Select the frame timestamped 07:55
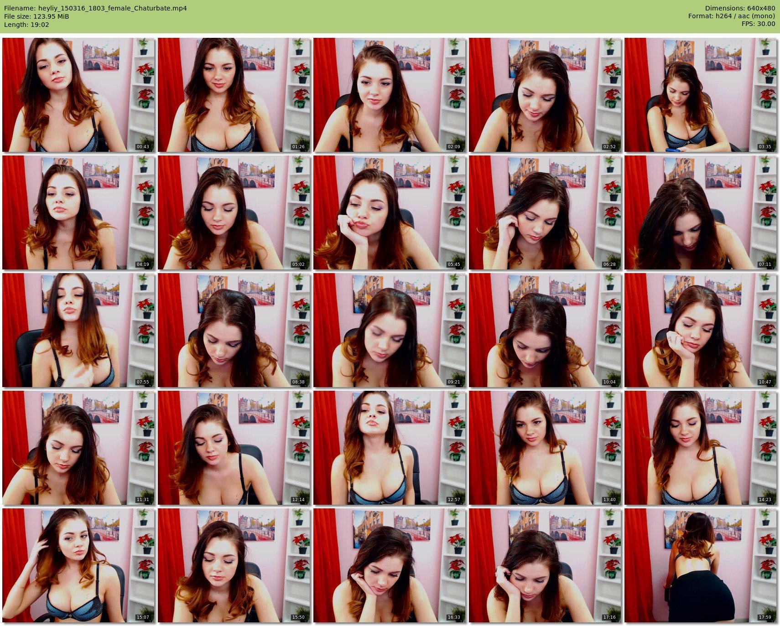The height and width of the screenshot is (626, 780). click(78, 330)
